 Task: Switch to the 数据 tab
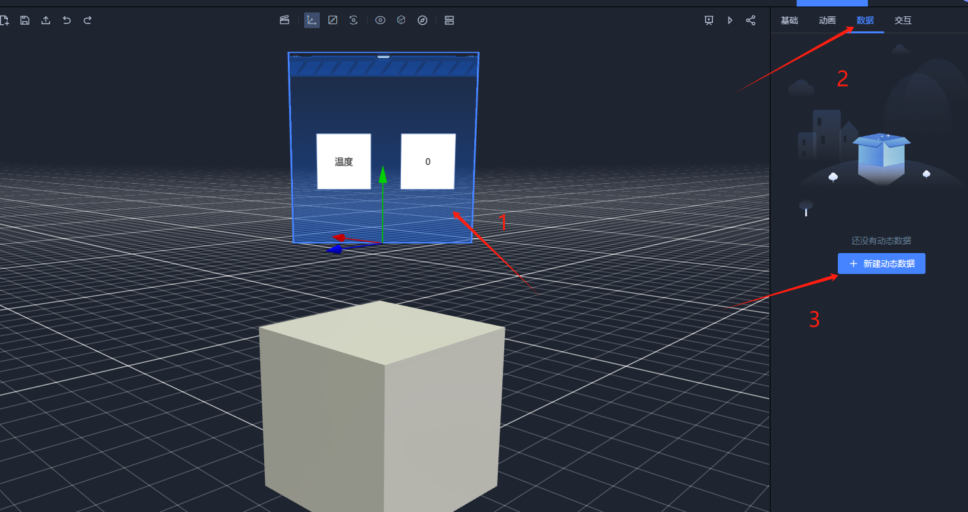pyautogui.click(x=865, y=20)
